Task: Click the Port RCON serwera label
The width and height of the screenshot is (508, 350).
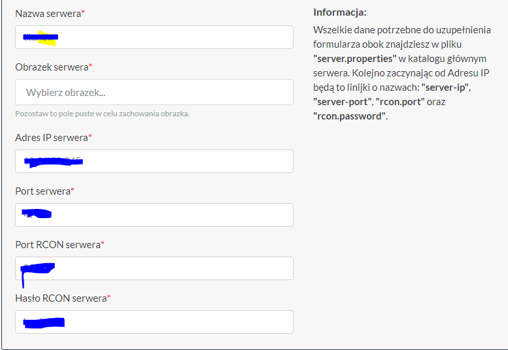Action: pyautogui.click(x=58, y=245)
